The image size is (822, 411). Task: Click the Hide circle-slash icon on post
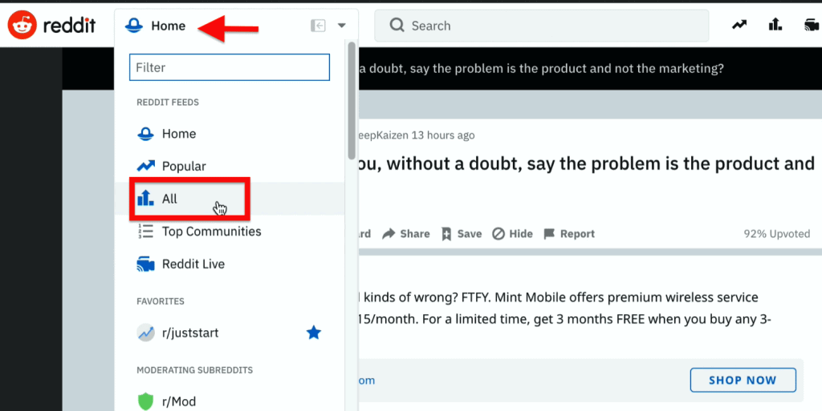coord(498,234)
